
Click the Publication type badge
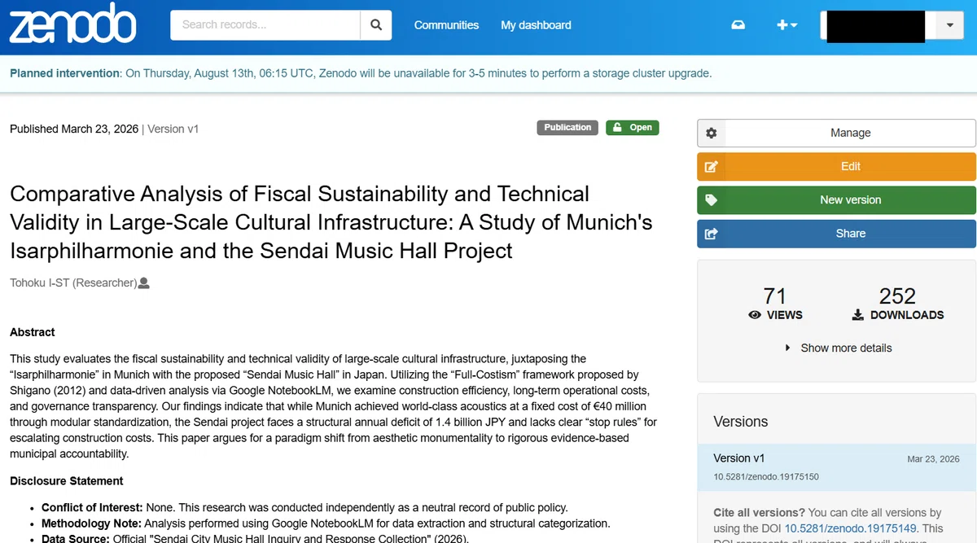(x=567, y=128)
